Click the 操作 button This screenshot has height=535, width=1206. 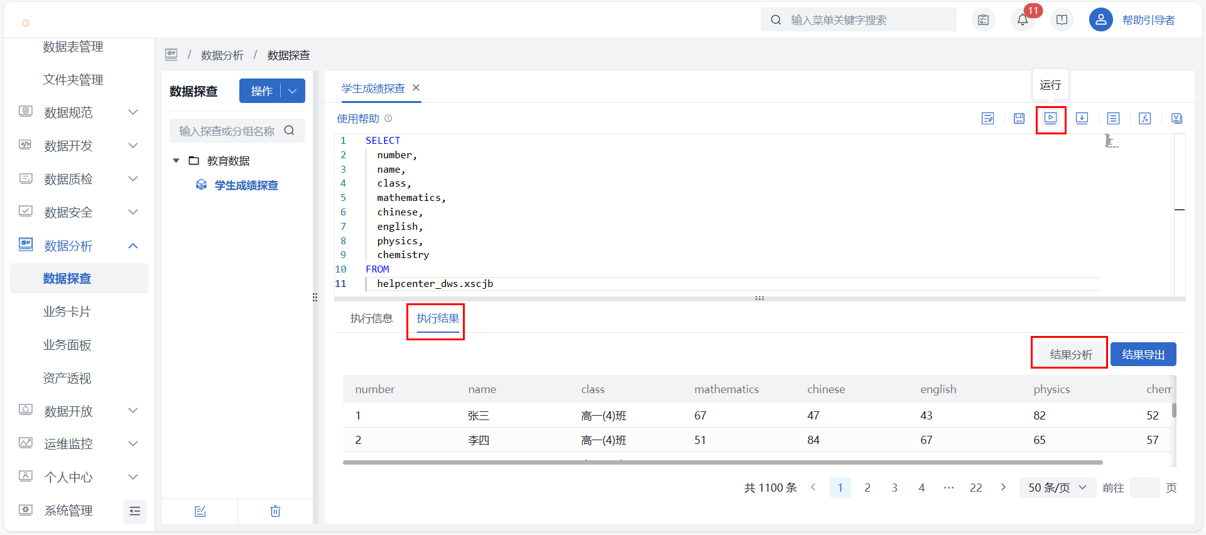pyautogui.click(x=261, y=91)
